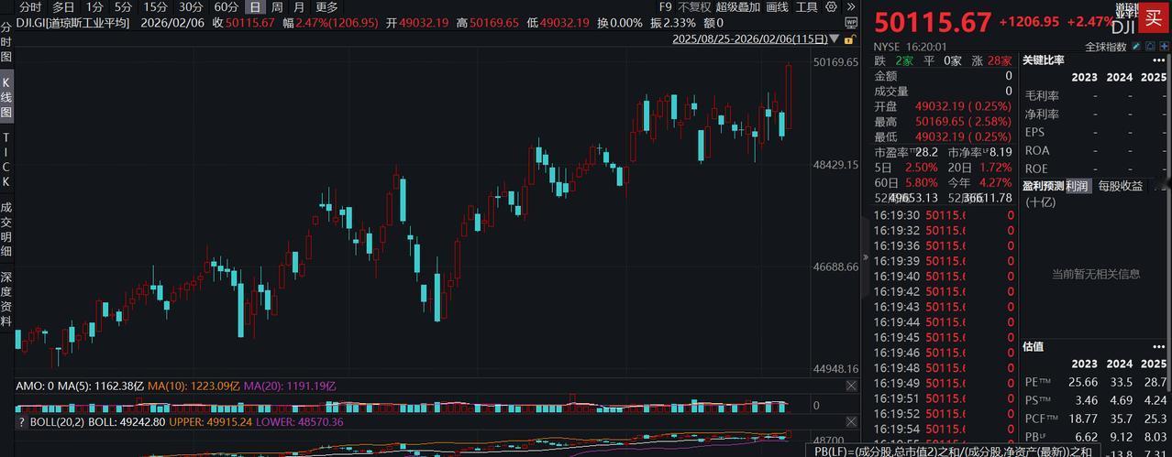Click the 涨 28家 advancers count
1172x457 pixels.
coord(991,60)
